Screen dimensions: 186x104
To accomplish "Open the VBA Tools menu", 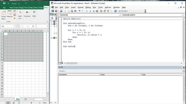I will click(x=101, y=7).
